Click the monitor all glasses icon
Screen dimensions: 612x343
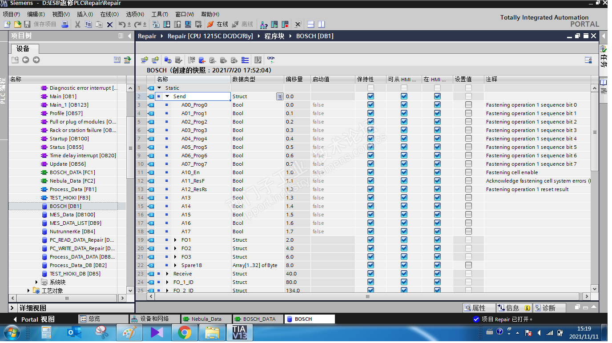tap(270, 60)
